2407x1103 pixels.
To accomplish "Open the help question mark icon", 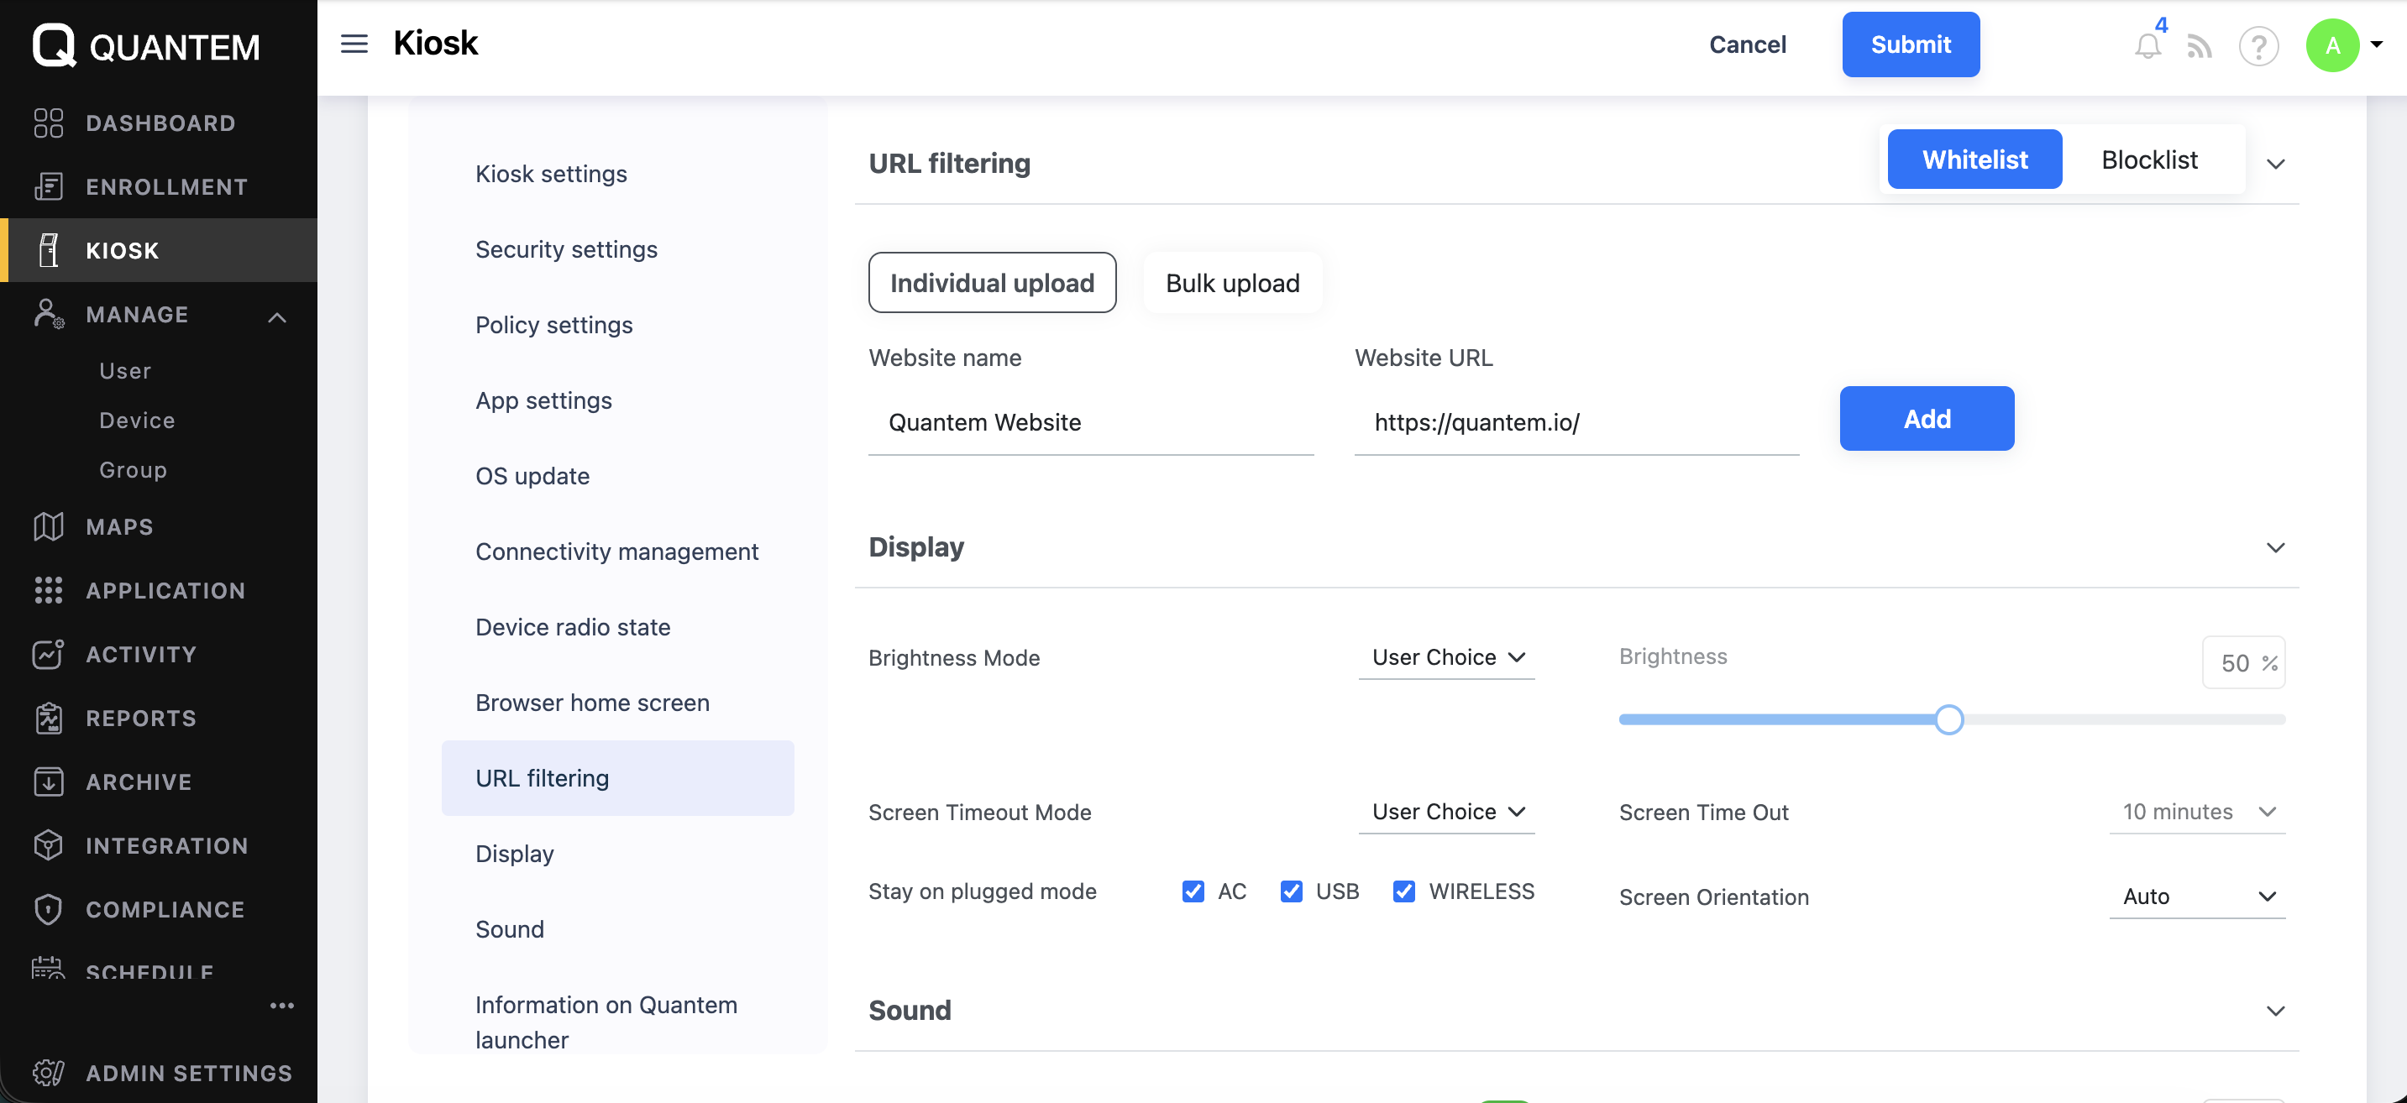I will click(2258, 46).
